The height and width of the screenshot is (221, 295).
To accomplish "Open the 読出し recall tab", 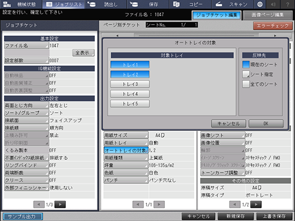I will [x=106, y=4].
